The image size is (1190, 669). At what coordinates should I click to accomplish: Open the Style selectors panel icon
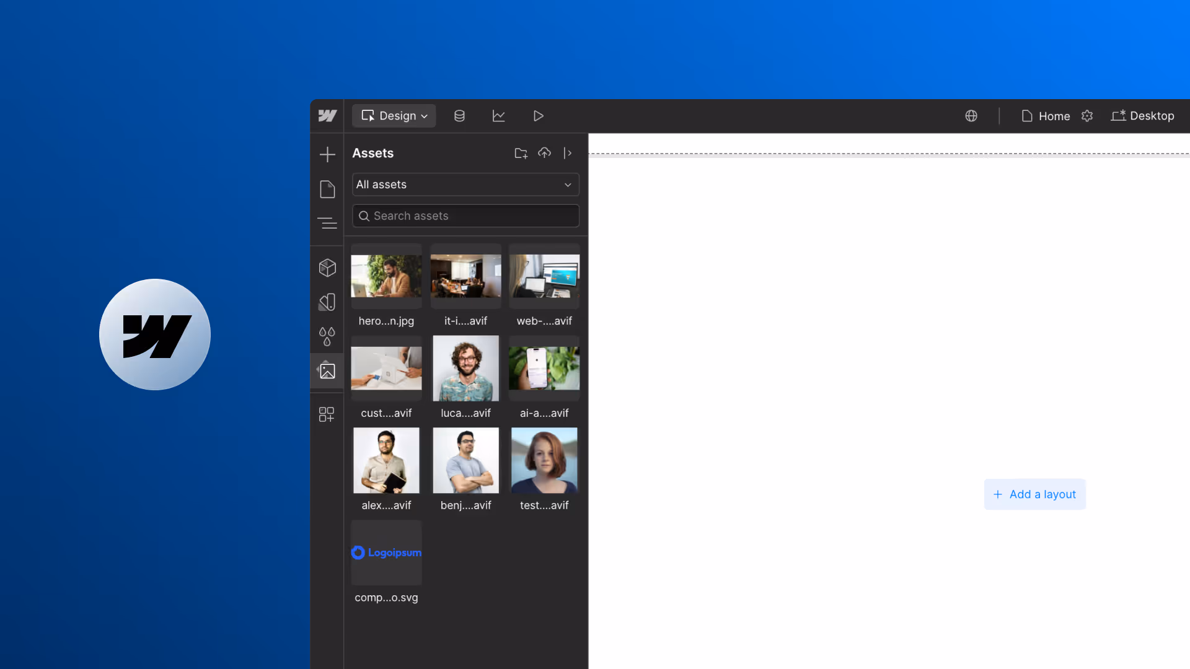point(327,302)
